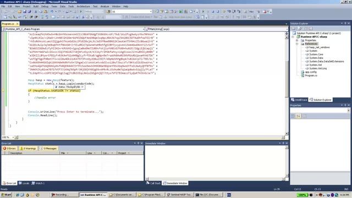Click the Save icon in toolbar
Screen dimensions: 352x198
click(24, 12)
